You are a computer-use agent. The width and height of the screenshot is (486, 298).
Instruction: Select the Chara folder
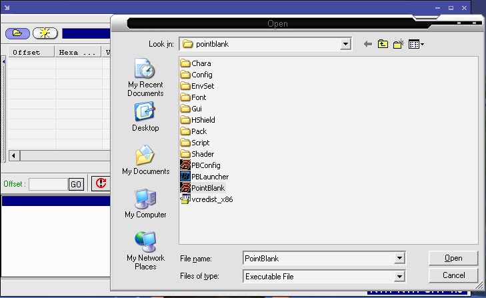click(196, 63)
